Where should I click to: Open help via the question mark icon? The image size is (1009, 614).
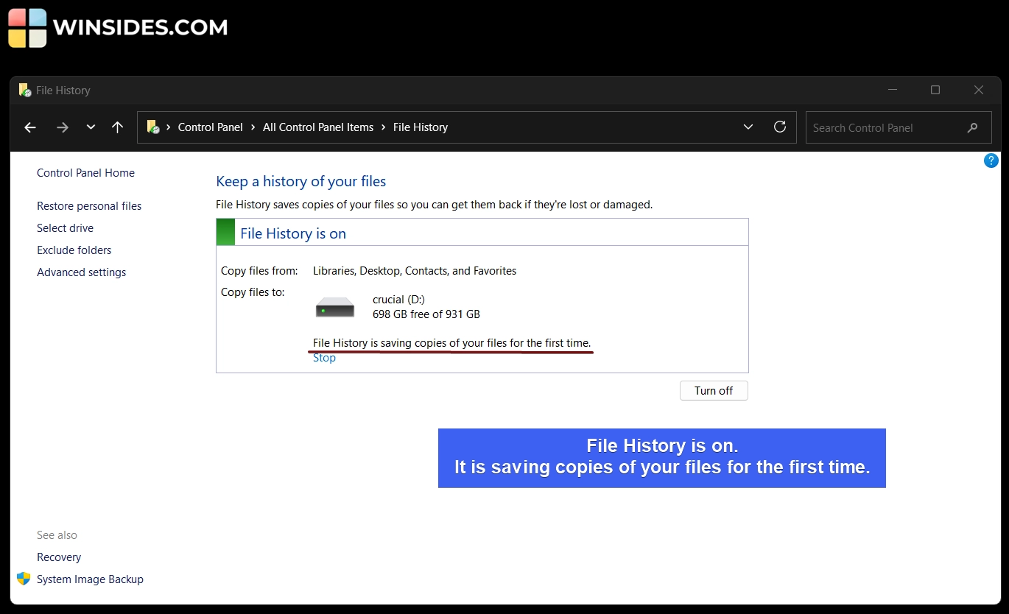click(991, 160)
